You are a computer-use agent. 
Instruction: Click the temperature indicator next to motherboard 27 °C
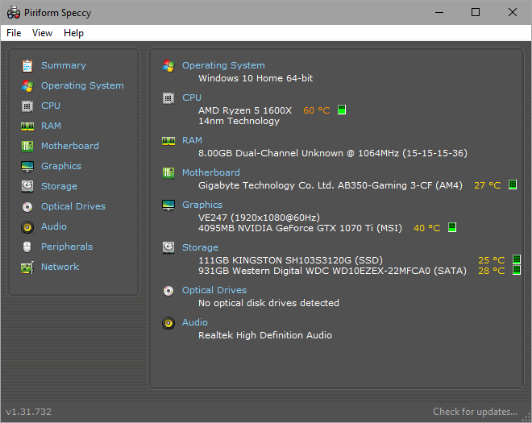coord(513,185)
